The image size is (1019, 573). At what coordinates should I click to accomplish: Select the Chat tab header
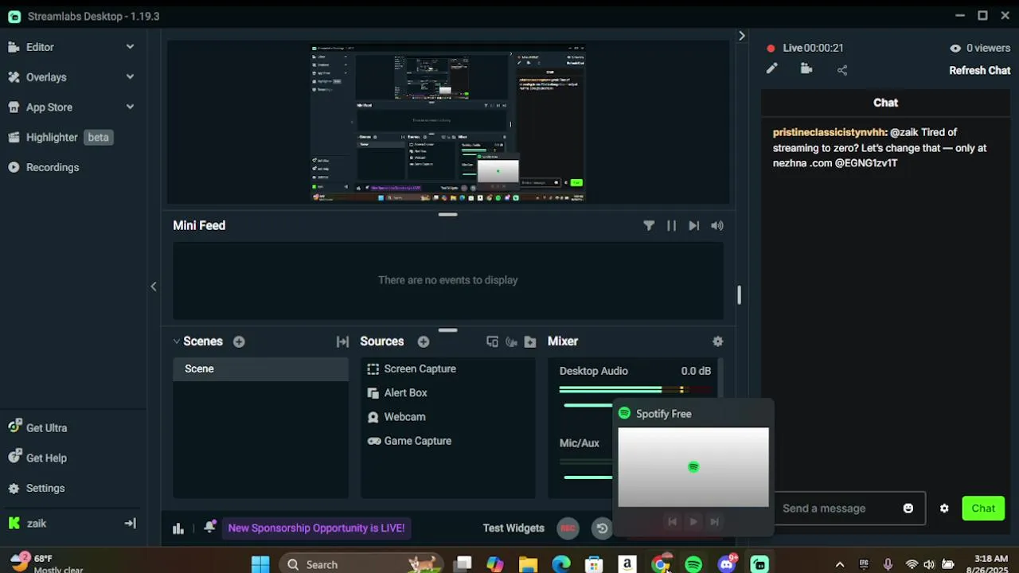(885, 103)
